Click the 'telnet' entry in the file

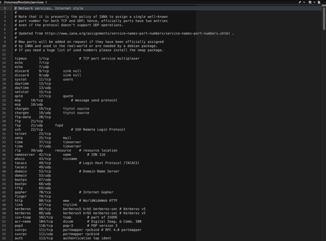[21, 134]
